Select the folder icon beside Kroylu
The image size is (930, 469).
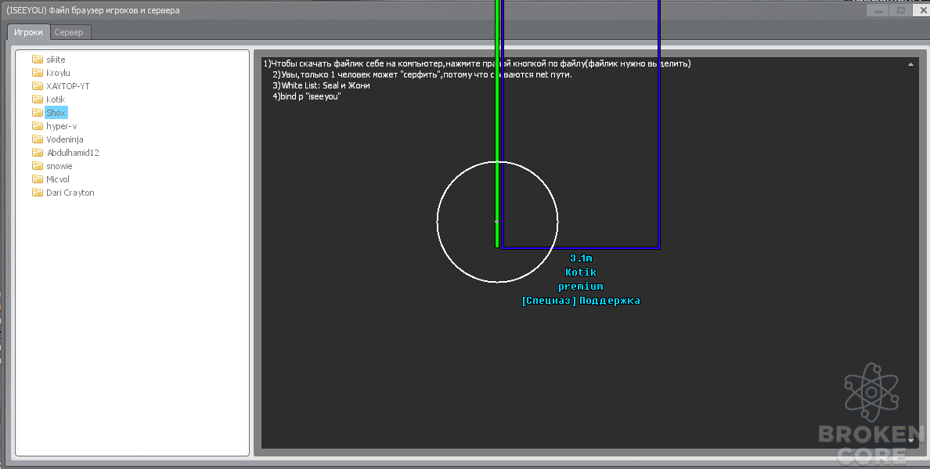click(38, 72)
